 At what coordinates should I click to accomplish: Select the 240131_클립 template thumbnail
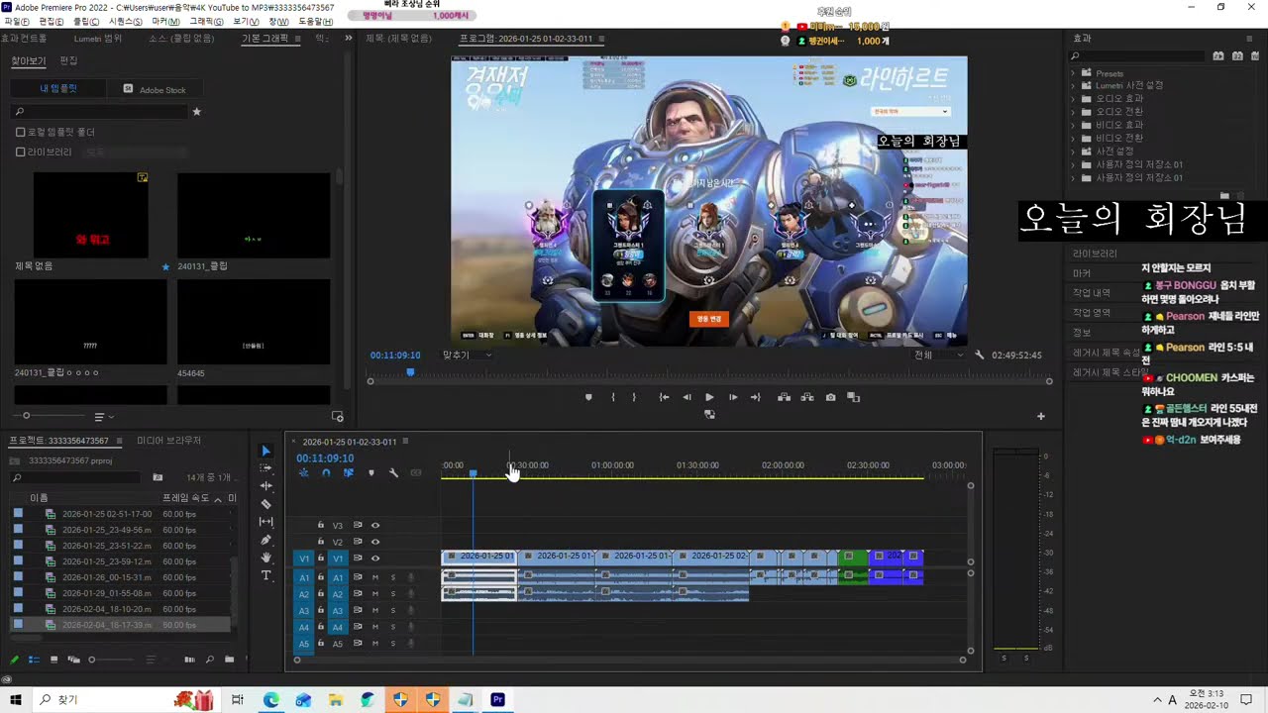point(253,215)
